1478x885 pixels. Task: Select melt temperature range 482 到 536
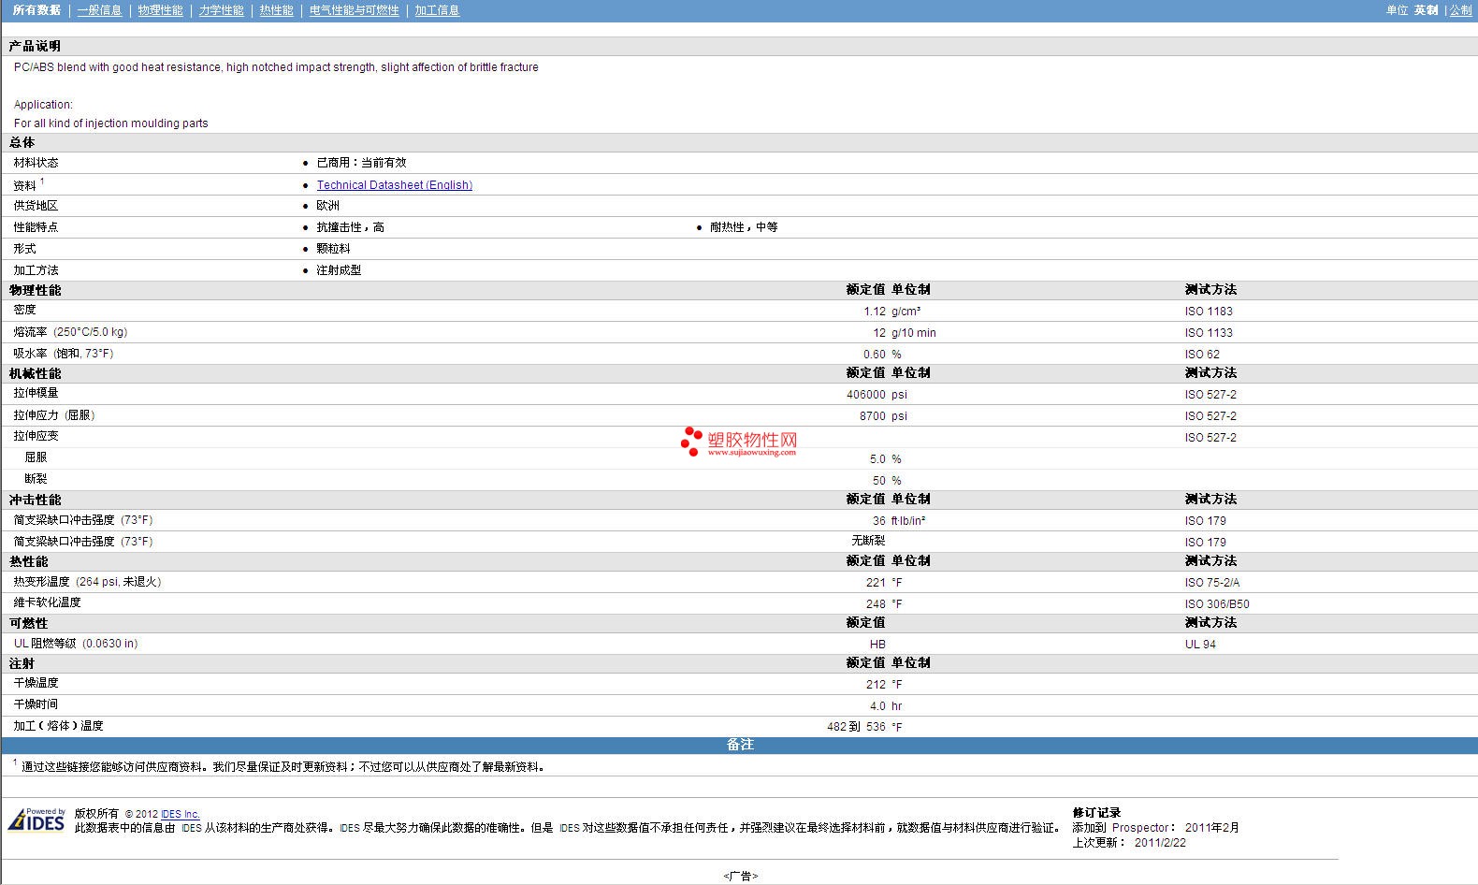pos(856,727)
